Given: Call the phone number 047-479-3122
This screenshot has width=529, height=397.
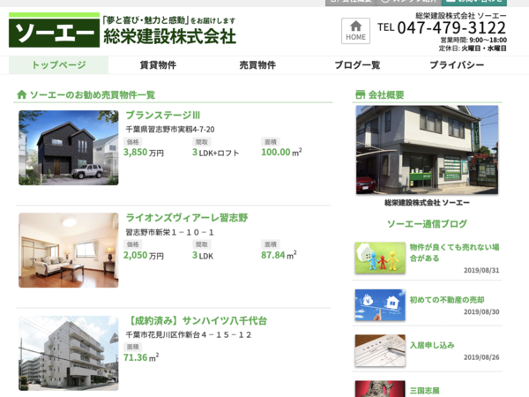Looking at the screenshot, I should pos(451,28).
